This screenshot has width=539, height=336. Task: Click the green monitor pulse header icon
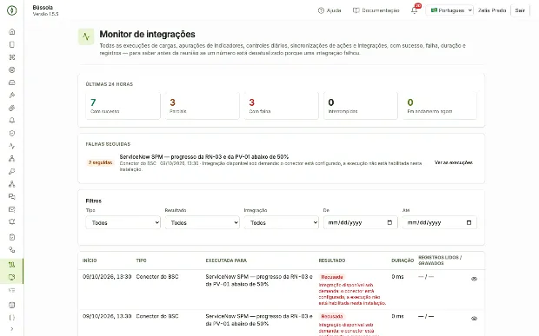click(86, 36)
